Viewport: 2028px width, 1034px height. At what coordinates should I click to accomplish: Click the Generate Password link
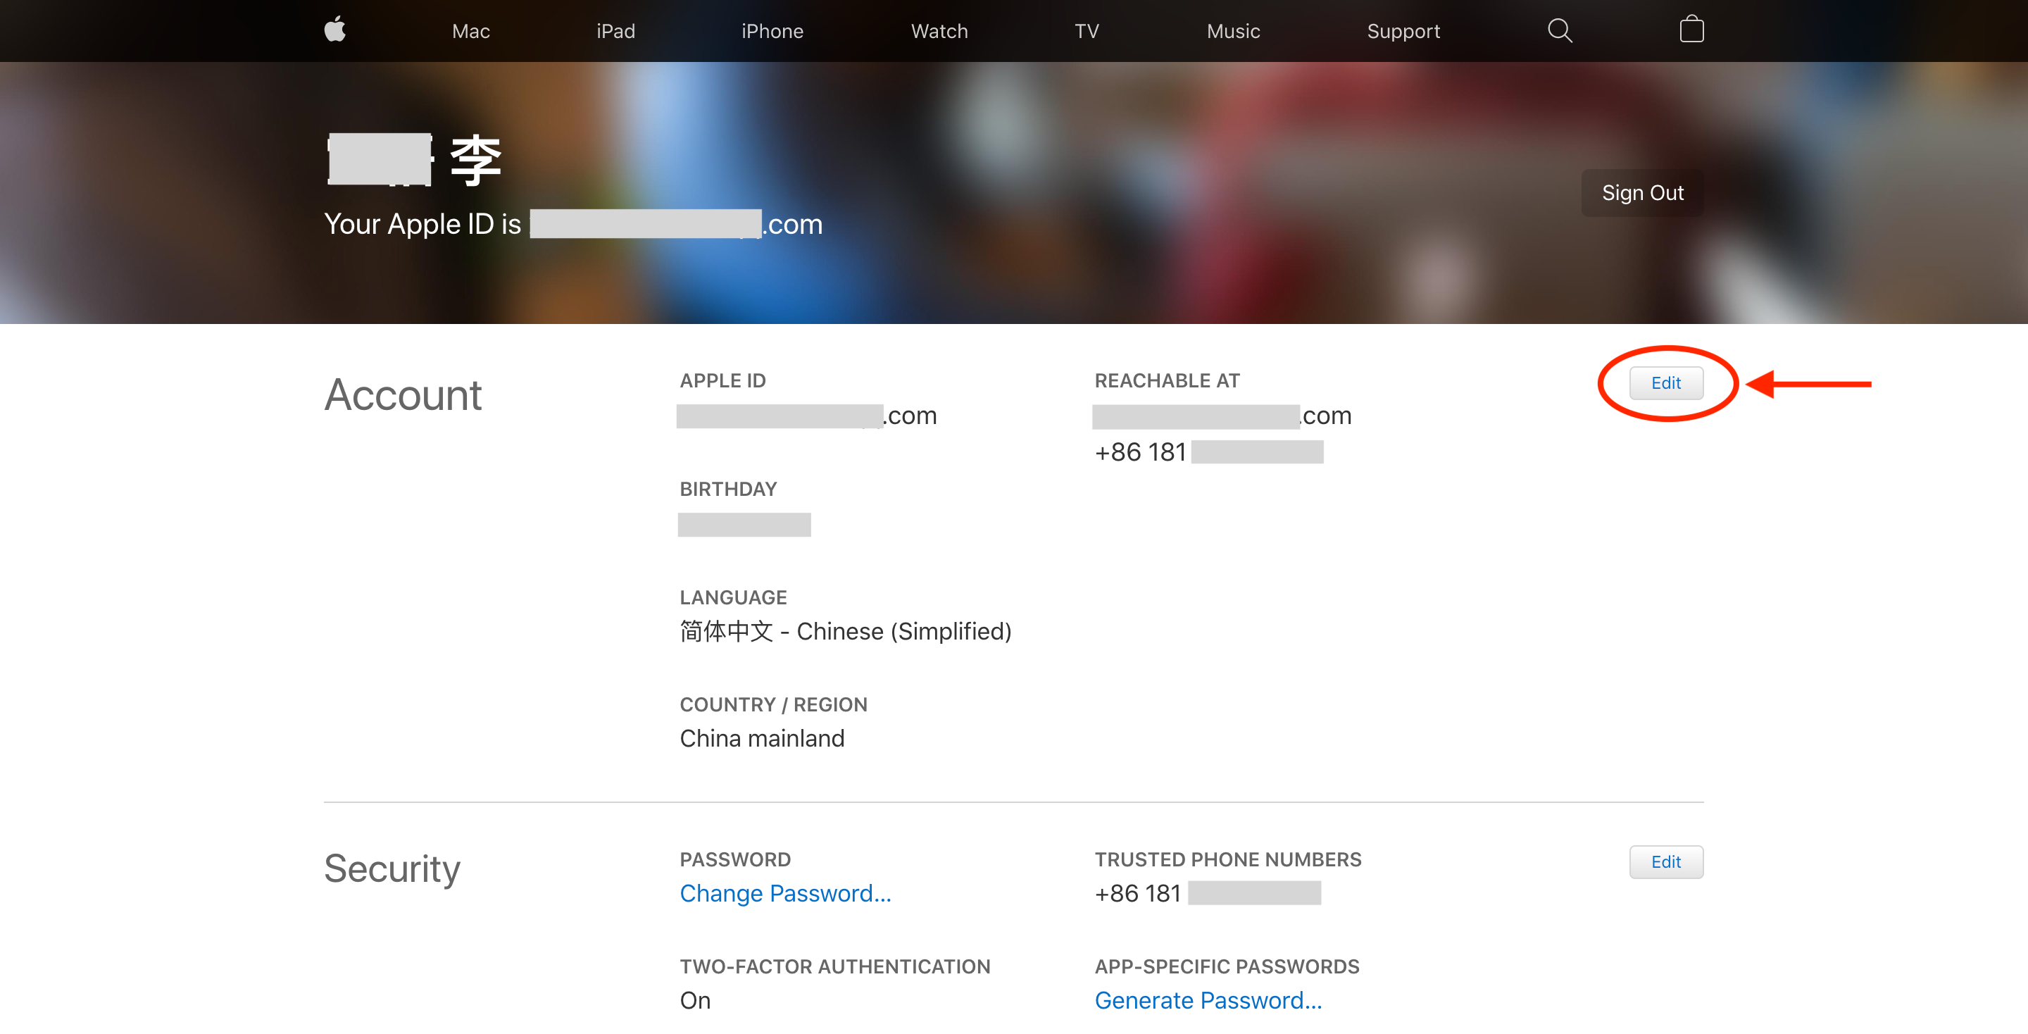pos(1208,1000)
